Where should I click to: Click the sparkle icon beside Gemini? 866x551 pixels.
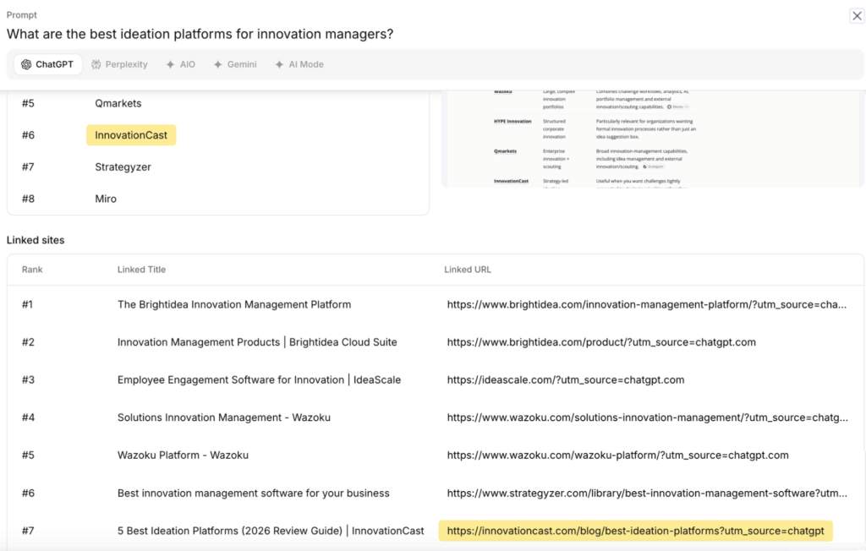(217, 64)
